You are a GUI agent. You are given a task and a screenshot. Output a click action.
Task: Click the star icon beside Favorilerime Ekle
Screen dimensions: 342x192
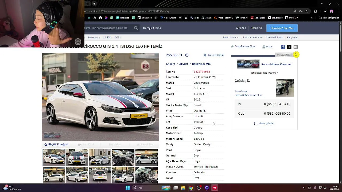(232, 46)
